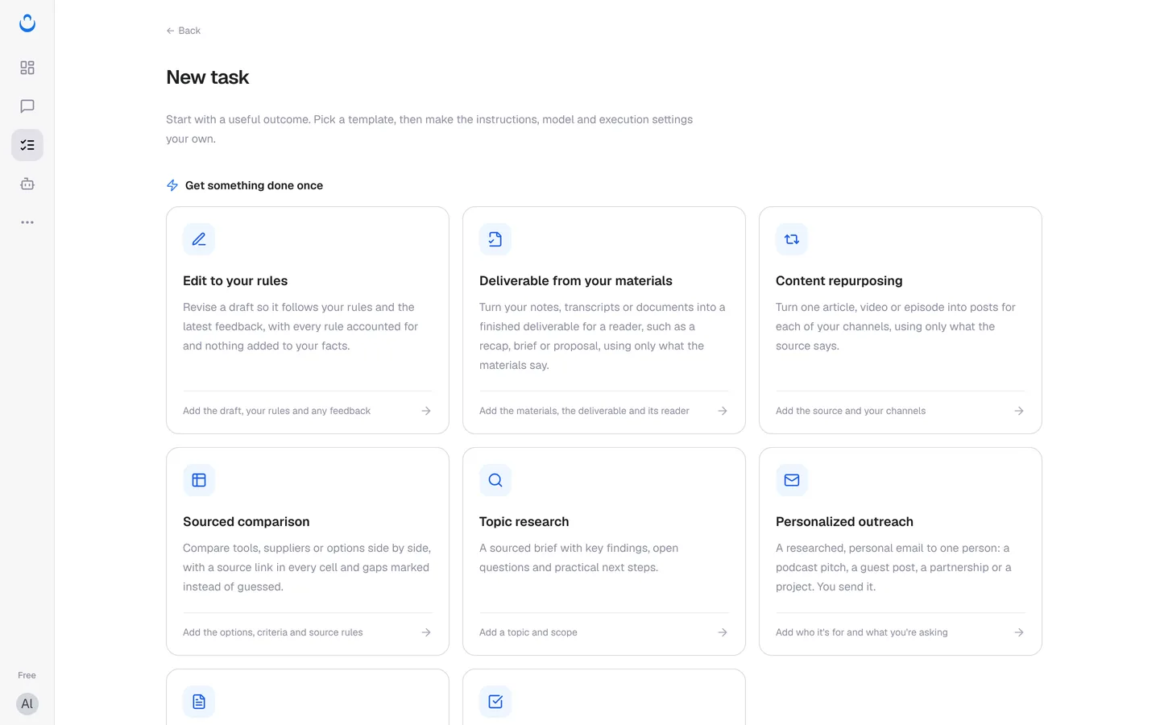Click the arrow beside 'Add who it's for and what you're asking'
This screenshot has height=725, width=1160.
tap(1019, 632)
